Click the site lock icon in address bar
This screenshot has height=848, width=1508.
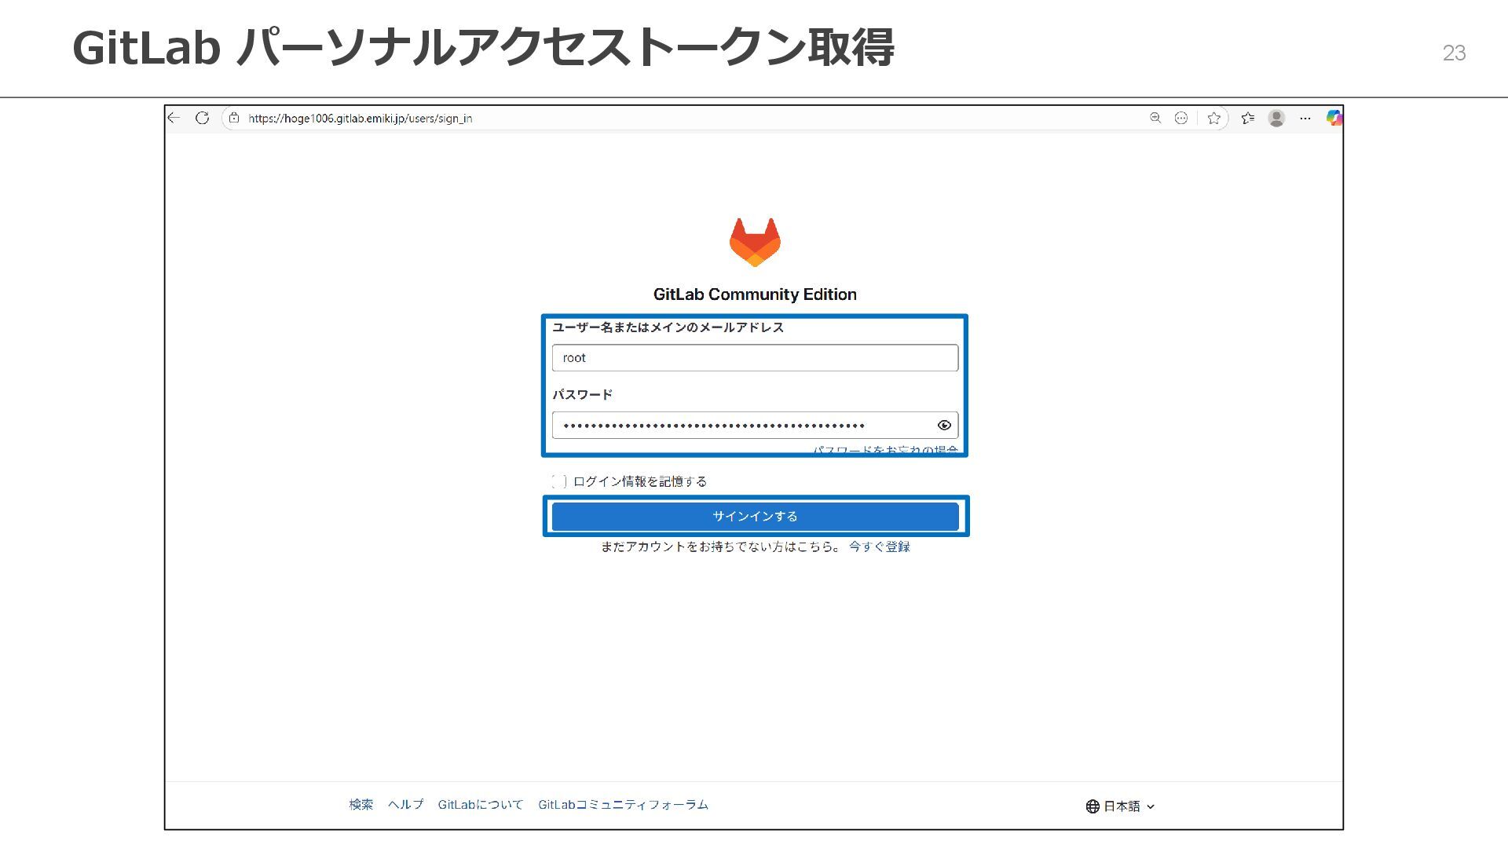click(234, 118)
